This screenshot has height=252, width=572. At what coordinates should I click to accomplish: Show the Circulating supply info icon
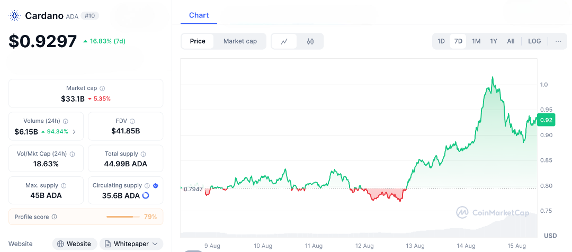click(147, 186)
